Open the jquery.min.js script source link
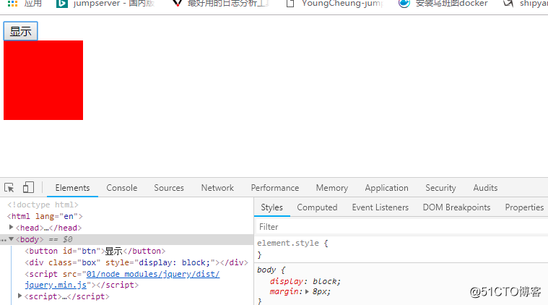The width and height of the screenshot is (548, 305). (x=122, y=280)
